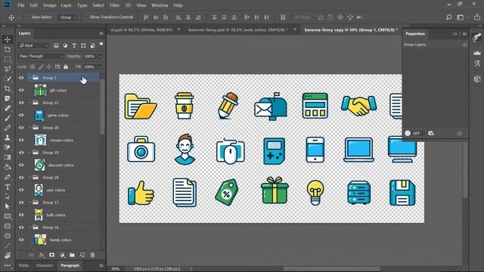Open the Kind filter dropdown

(33, 45)
